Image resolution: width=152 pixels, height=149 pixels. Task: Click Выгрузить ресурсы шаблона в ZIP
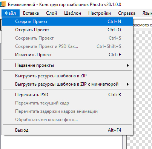68,76
